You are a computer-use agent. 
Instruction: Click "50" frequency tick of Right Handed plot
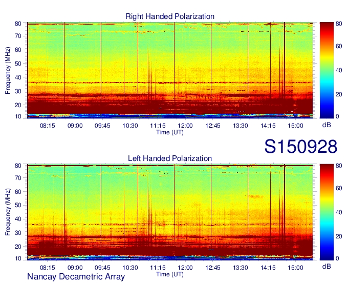[x=18, y=64]
